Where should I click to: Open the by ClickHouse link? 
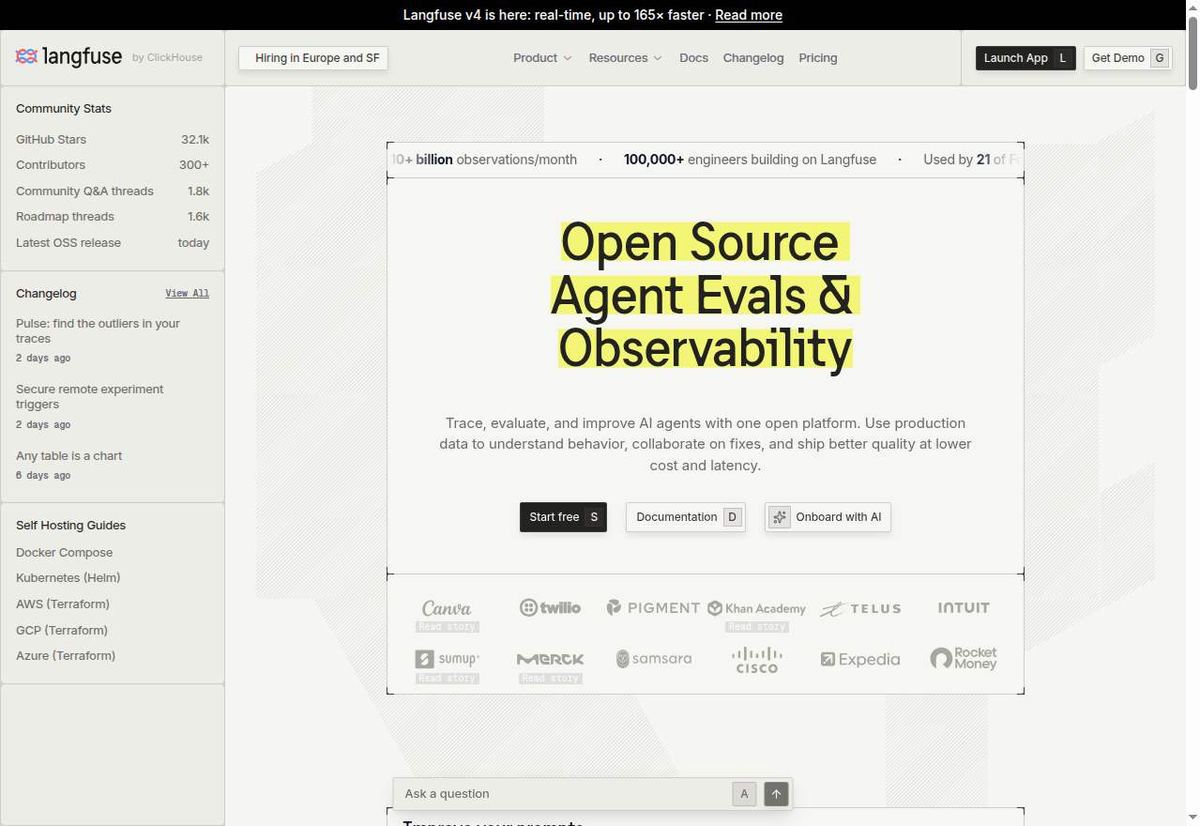[167, 58]
